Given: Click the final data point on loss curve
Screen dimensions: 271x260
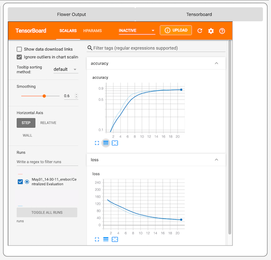Looking at the screenshot, I should (x=181, y=220).
